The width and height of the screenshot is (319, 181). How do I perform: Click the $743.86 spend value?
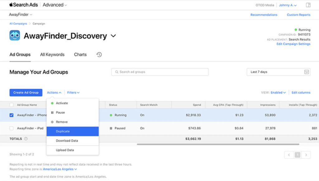point(194,128)
